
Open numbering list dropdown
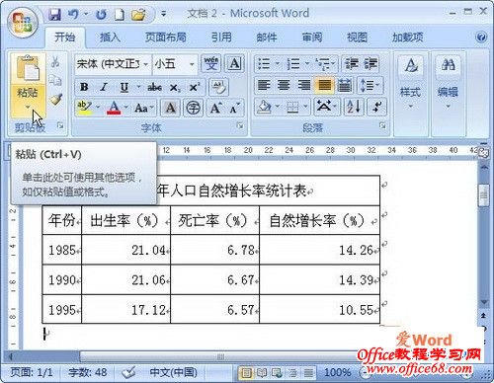(306, 63)
